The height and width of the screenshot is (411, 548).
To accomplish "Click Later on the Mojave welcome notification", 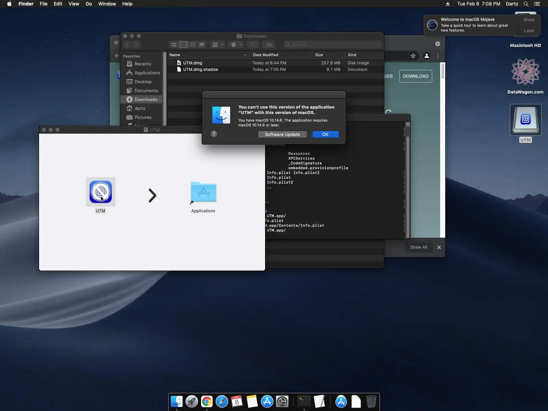I will click(529, 30).
